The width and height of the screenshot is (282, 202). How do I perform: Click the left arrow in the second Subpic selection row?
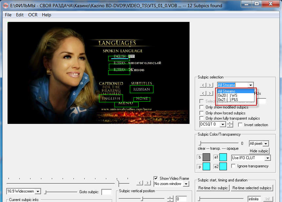pos(203,93)
